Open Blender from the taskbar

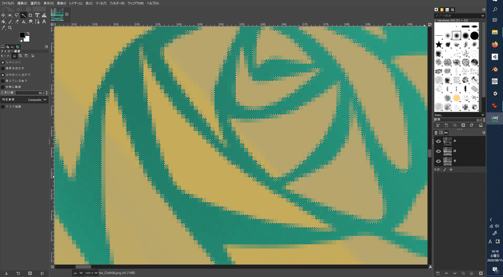click(494, 69)
